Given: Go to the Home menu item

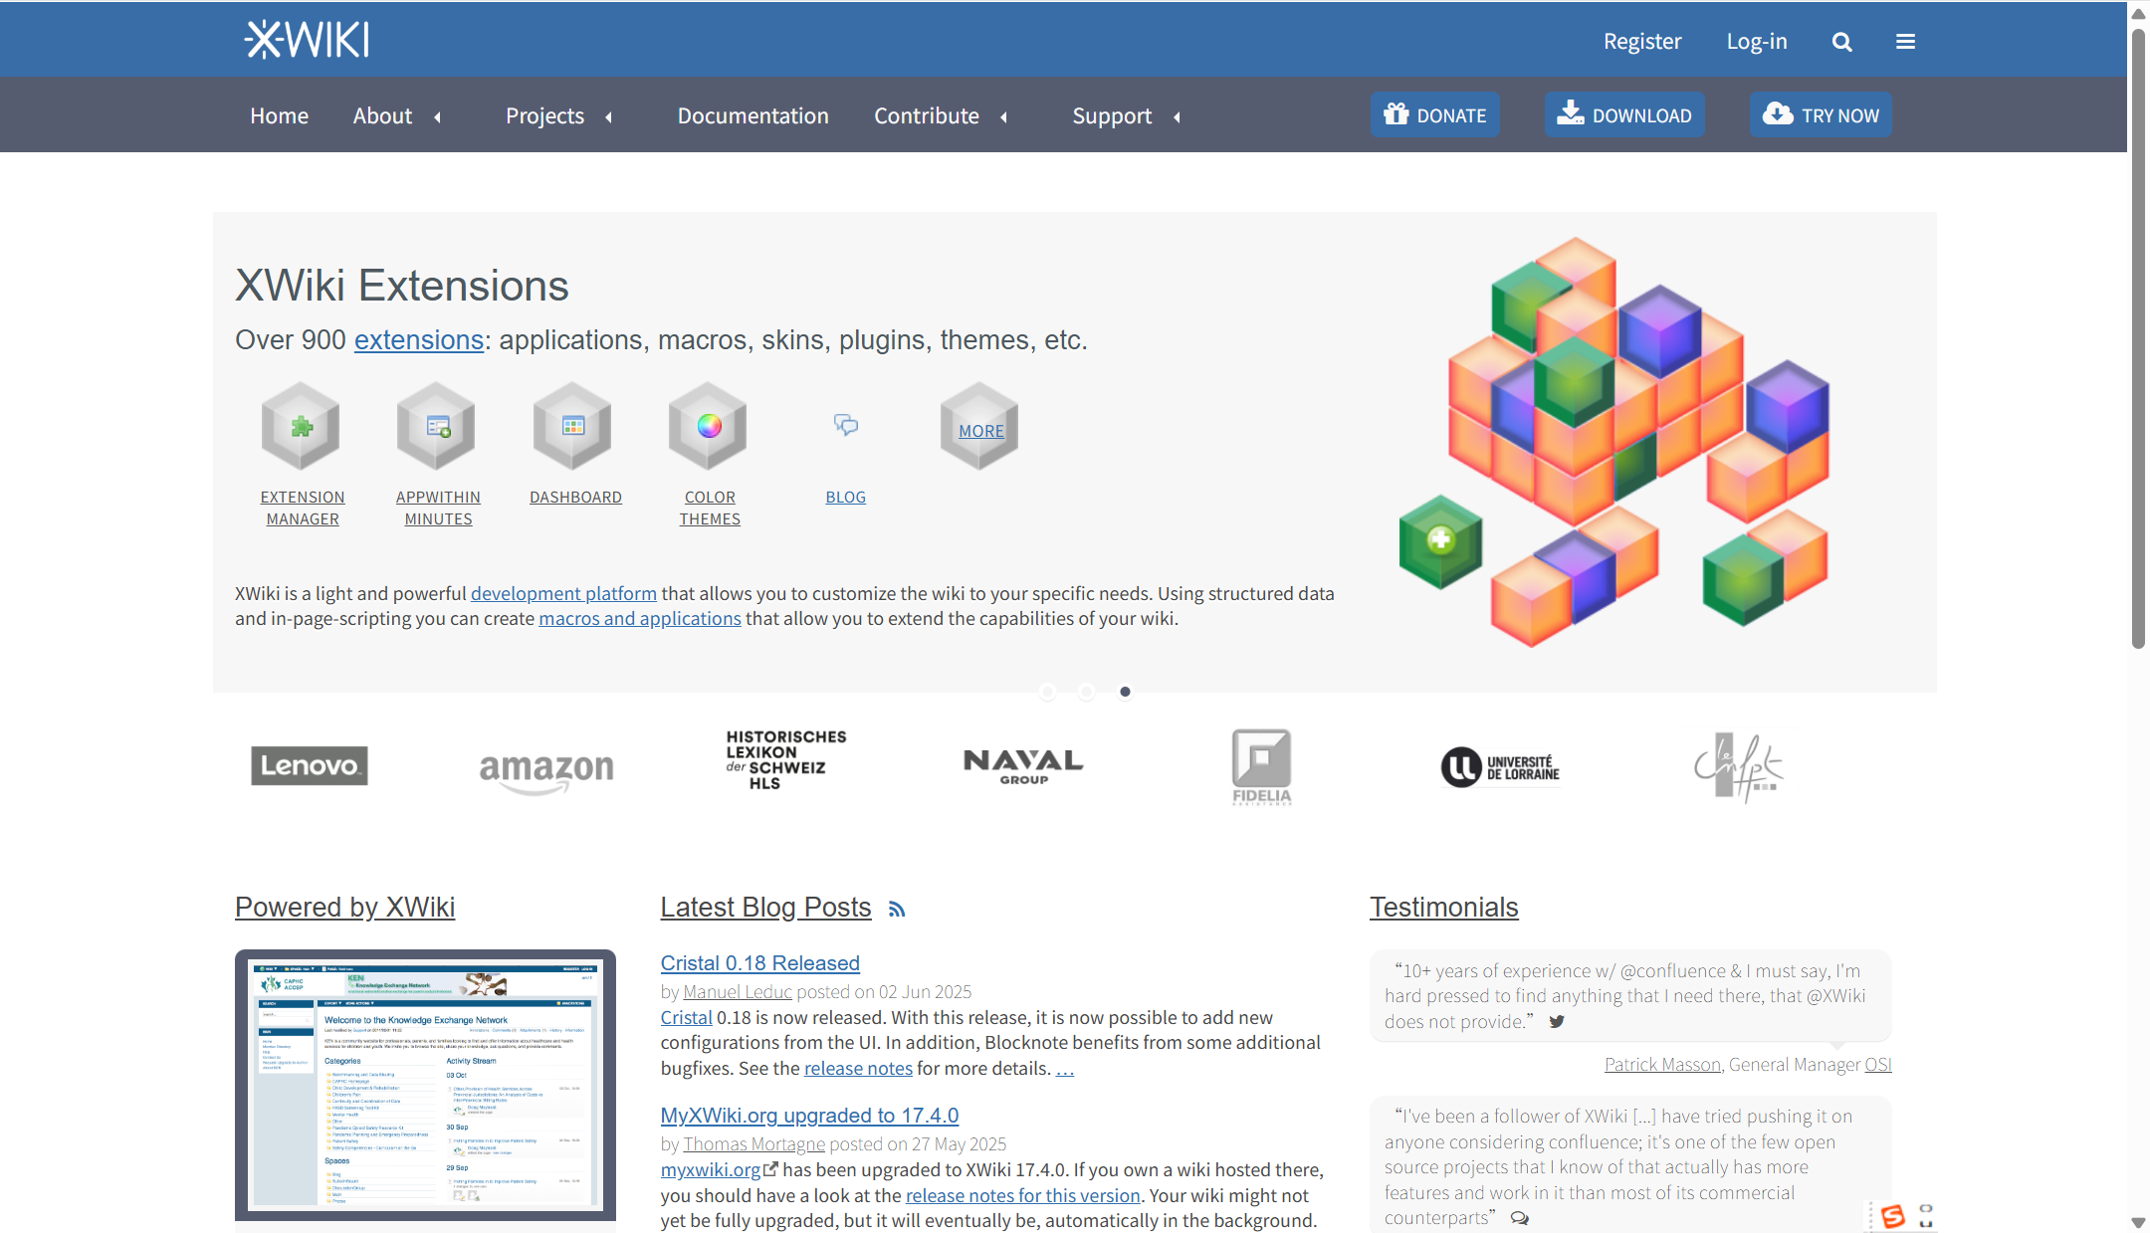Looking at the screenshot, I should pos(279,115).
